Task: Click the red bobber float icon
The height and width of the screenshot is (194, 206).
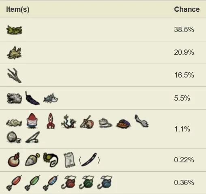Action: [x=14, y=160]
